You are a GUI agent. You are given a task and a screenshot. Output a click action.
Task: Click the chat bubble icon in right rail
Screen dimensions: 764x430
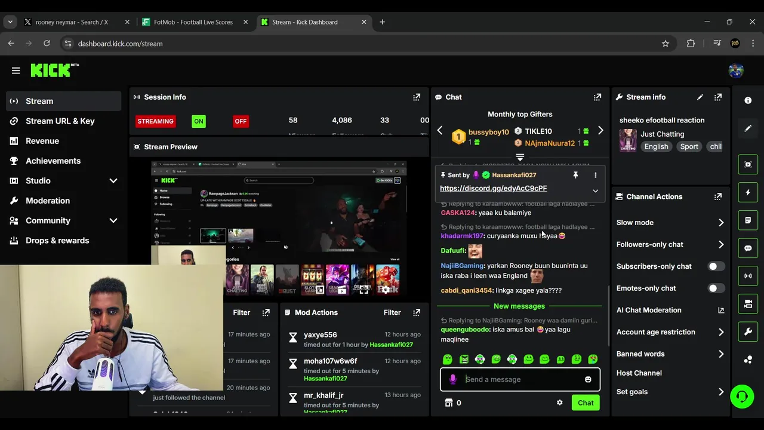748,248
